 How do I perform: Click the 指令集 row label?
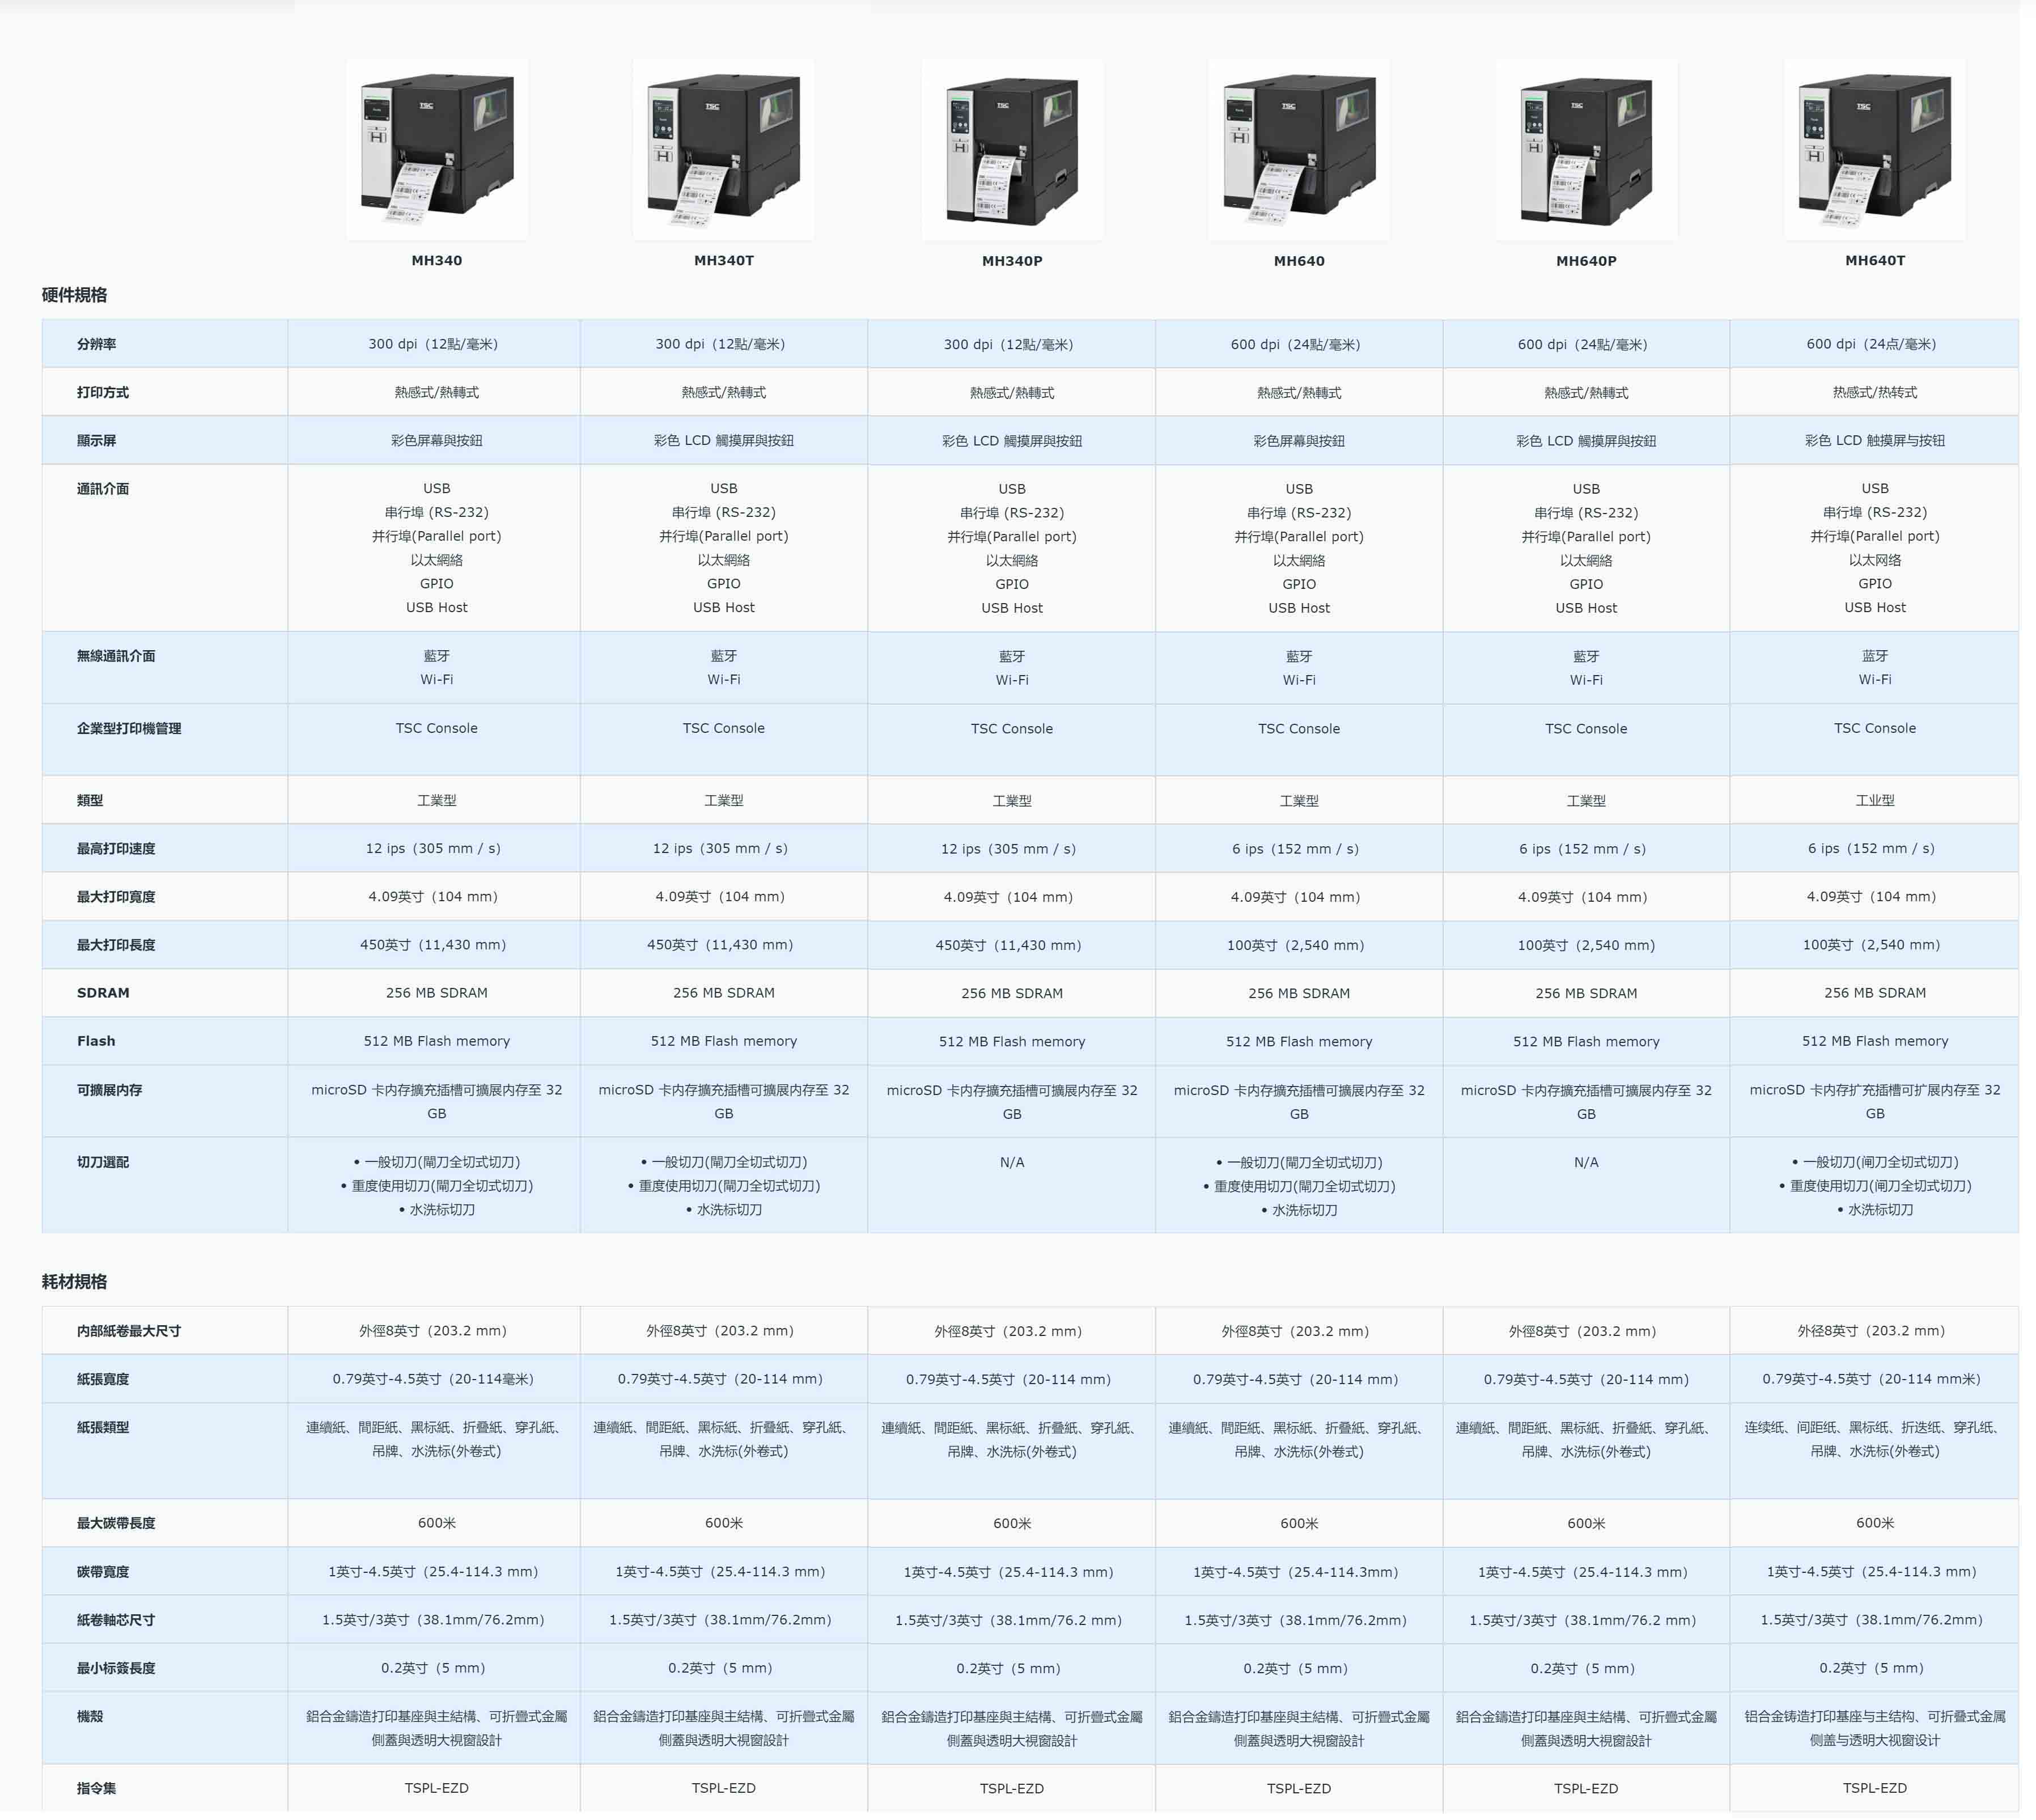point(97,1788)
